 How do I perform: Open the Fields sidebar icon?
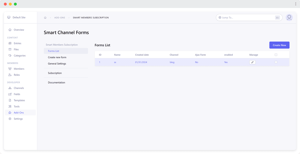(10, 94)
